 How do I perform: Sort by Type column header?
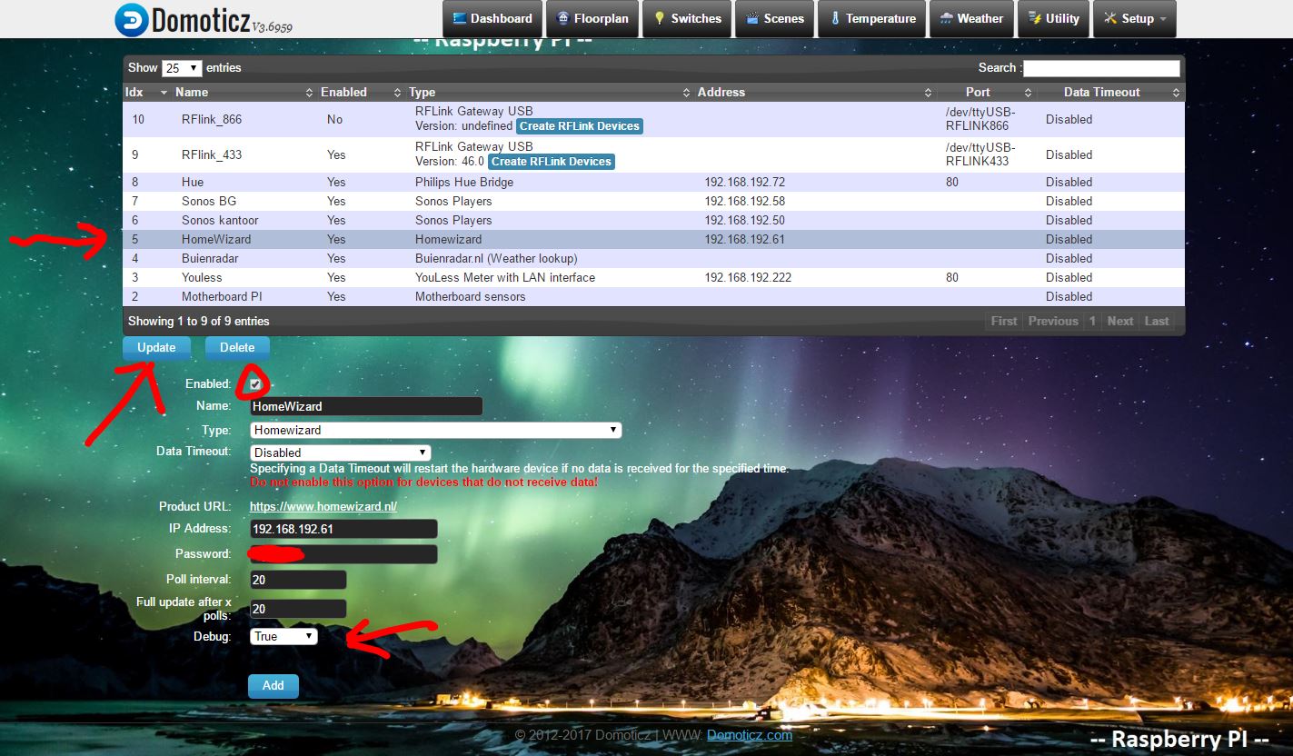click(550, 93)
